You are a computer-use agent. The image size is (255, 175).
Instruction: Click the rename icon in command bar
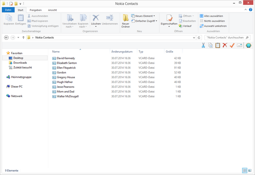(x=239, y=45)
